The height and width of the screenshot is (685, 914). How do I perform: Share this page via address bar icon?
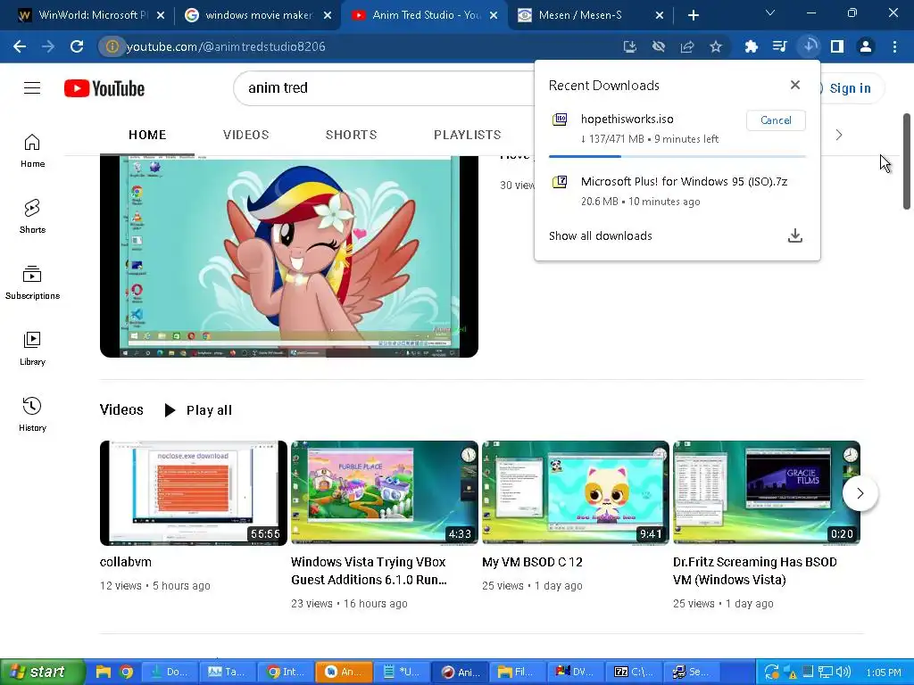tap(687, 46)
